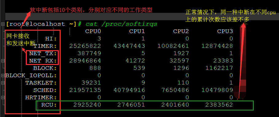The width and height of the screenshot is (279, 117).
Task: Click the SCHED value 40794916
Action: tap(129, 90)
